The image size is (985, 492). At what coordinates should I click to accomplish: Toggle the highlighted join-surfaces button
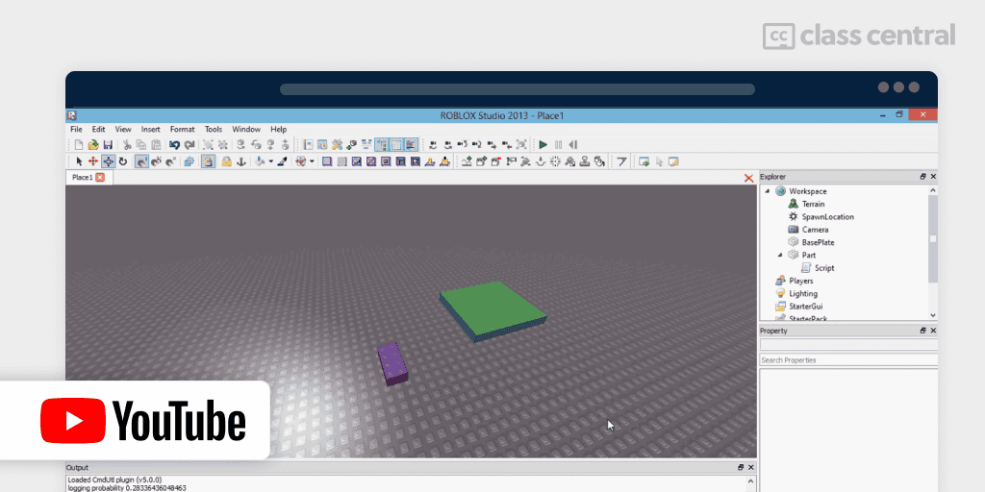142,161
